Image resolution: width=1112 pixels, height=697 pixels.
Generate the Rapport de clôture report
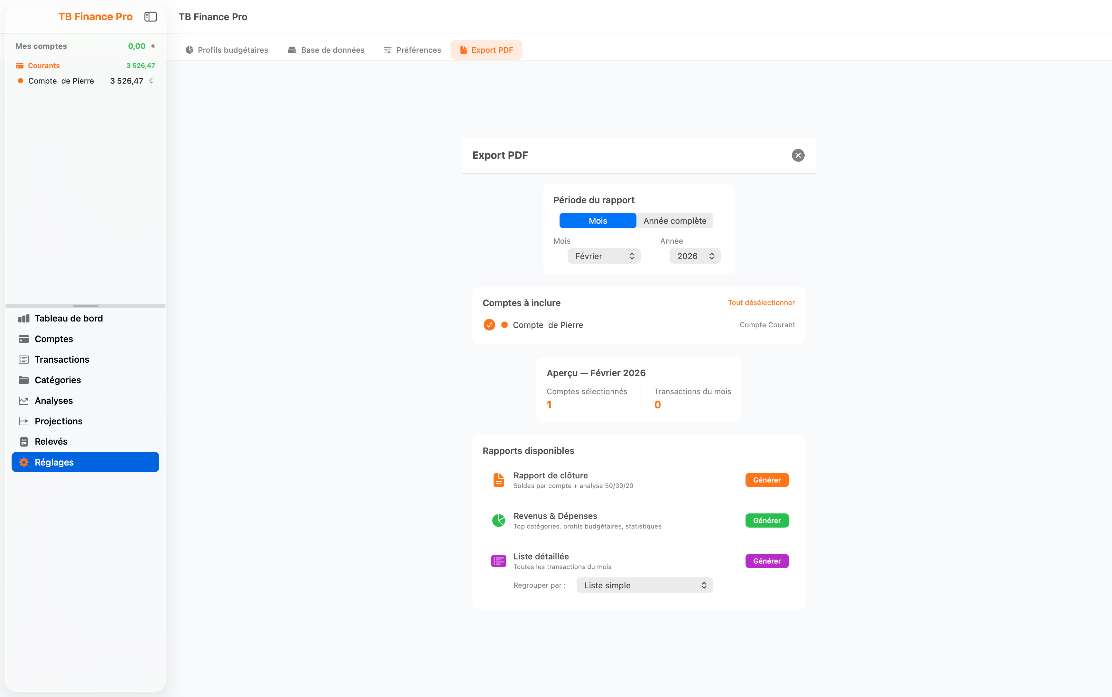pyautogui.click(x=766, y=480)
